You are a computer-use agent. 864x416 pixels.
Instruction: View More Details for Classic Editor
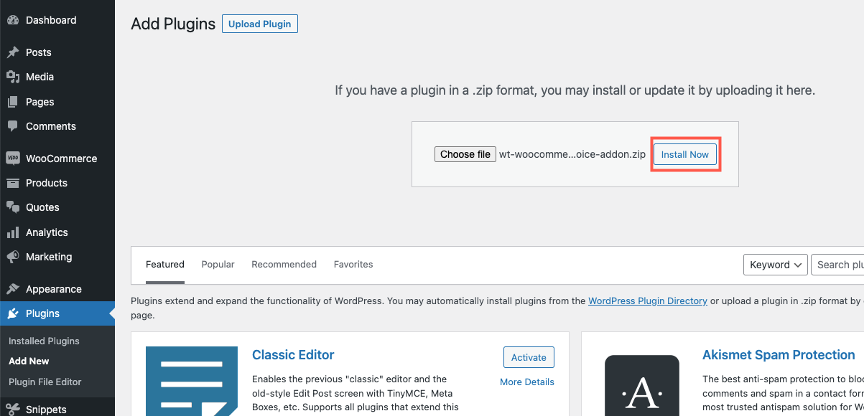click(x=527, y=382)
